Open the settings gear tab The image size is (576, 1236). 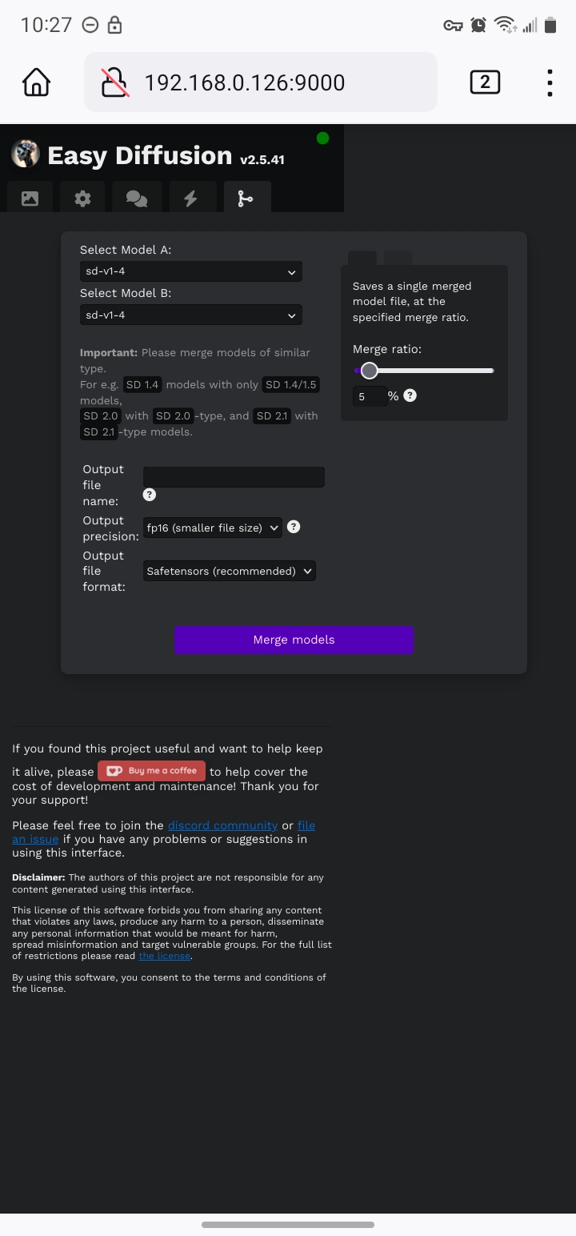click(x=82, y=197)
